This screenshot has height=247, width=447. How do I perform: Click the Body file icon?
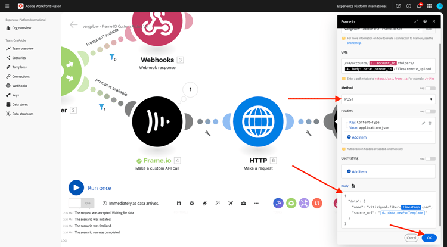click(x=353, y=186)
